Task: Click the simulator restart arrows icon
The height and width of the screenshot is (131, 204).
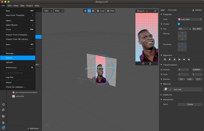Action: click(x=143, y=64)
